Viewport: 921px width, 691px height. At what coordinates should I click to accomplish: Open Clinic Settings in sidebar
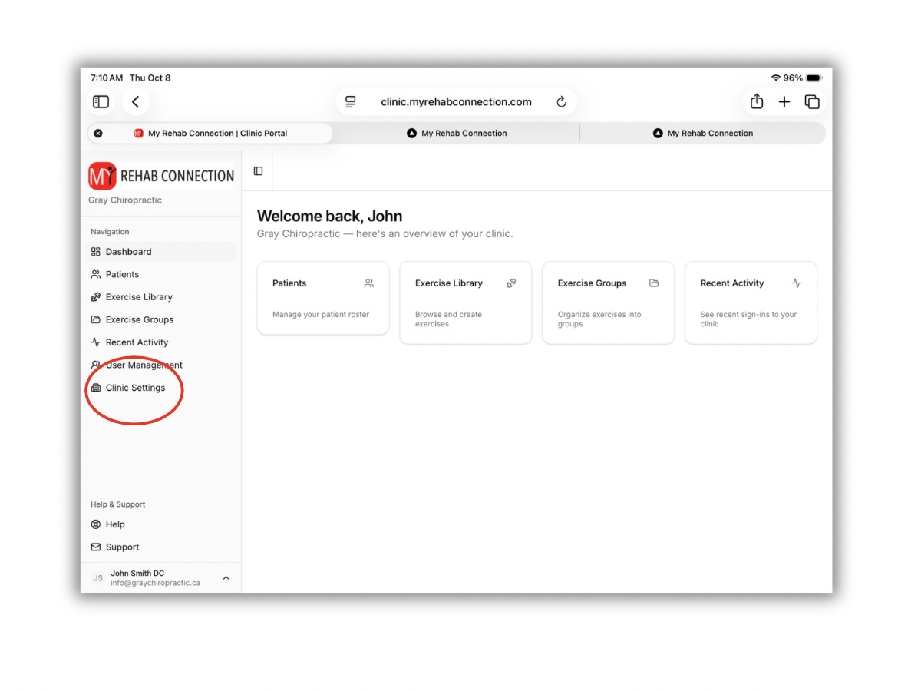point(161,388)
